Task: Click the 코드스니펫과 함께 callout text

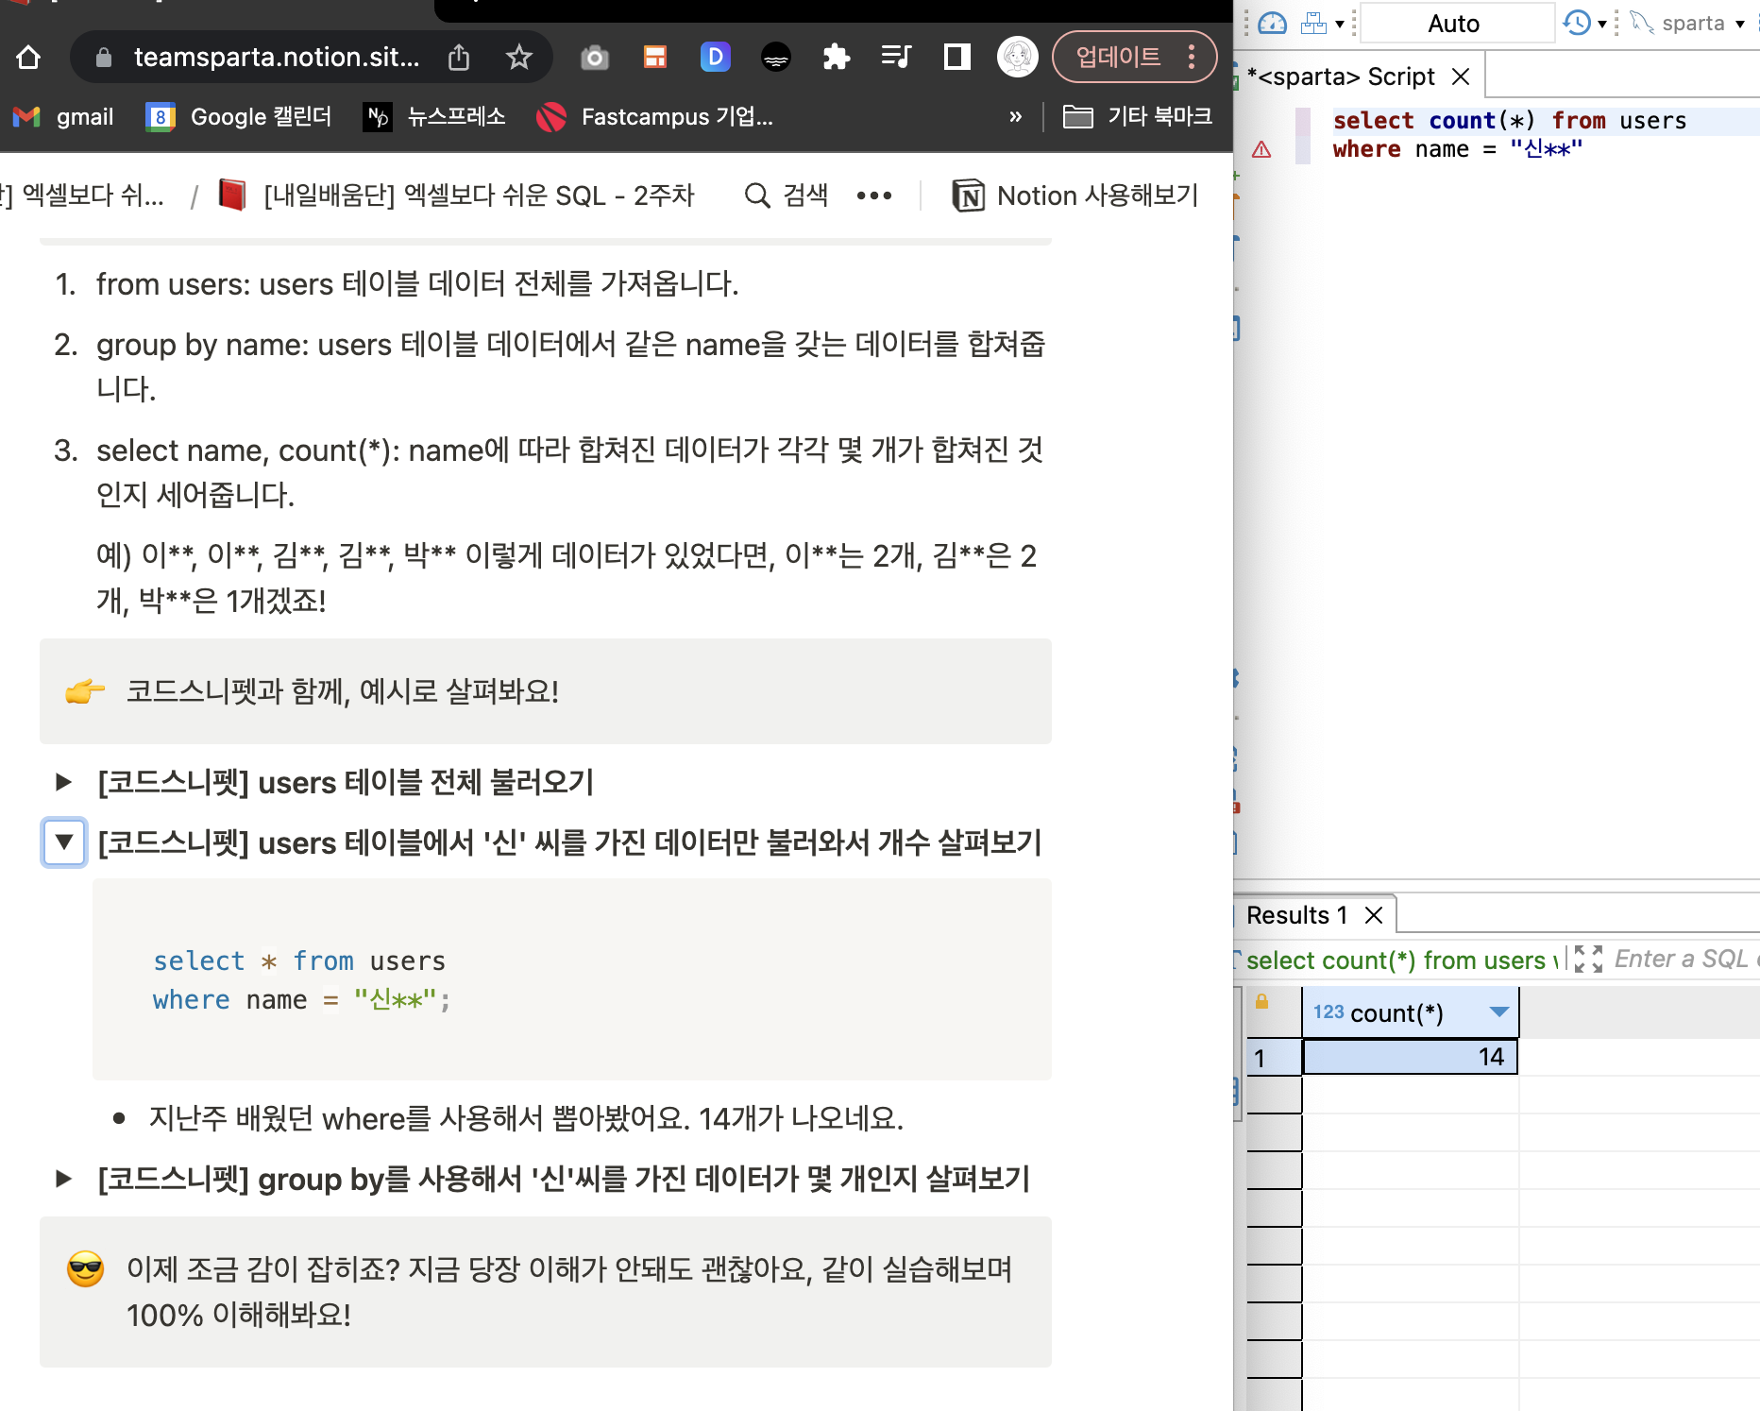Action: (x=343, y=691)
